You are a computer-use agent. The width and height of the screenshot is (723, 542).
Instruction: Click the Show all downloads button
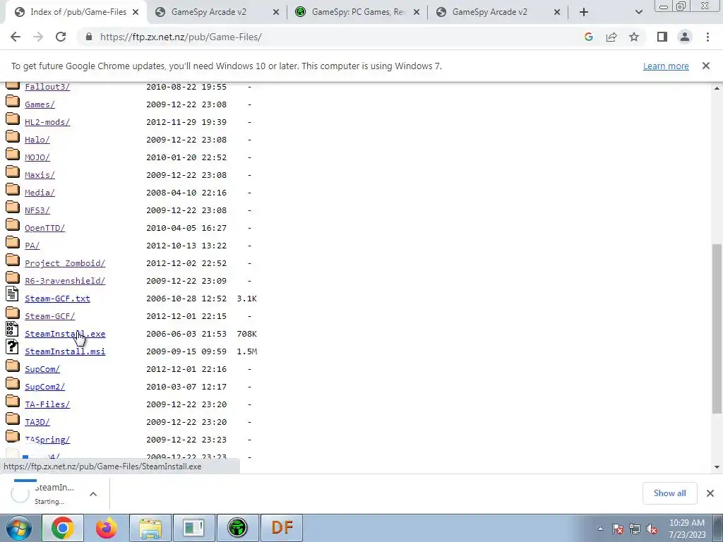coord(669,493)
